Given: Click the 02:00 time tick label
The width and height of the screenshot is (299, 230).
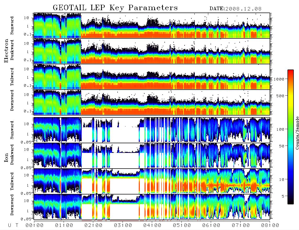Looking at the screenshot, I should pyautogui.click(x=93, y=225).
